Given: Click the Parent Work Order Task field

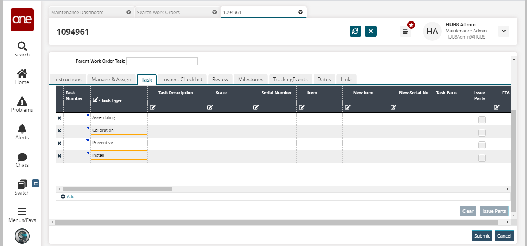Looking at the screenshot, I should 162,61.
